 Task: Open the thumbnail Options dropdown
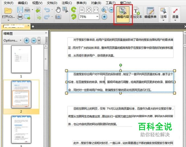tap(12, 40)
